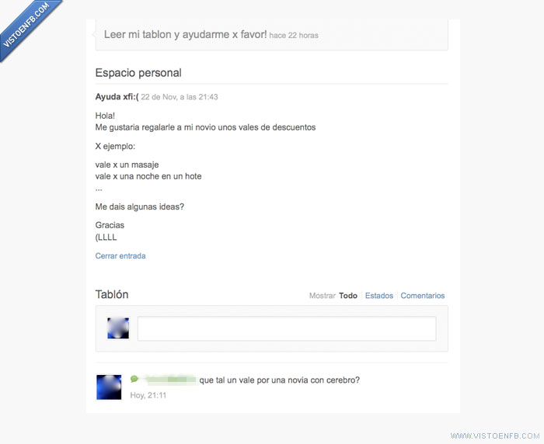
Task: Click your avatar beside the comment box
Action: [x=118, y=328]
